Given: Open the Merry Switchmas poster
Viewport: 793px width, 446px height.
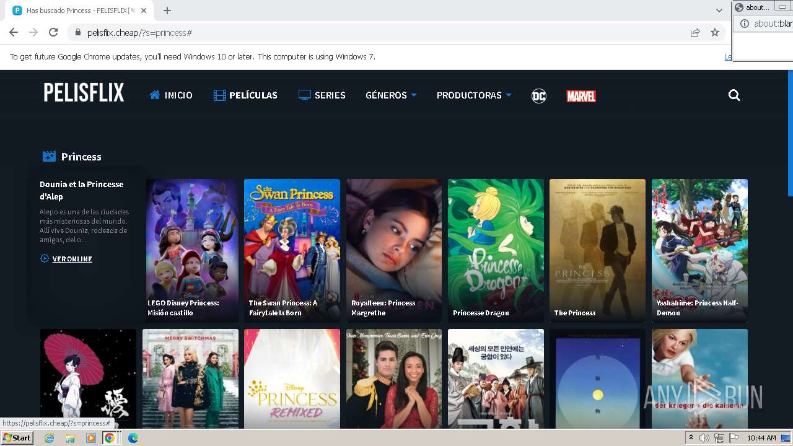Looking at the screenshot, I should [x=190, y=378].
